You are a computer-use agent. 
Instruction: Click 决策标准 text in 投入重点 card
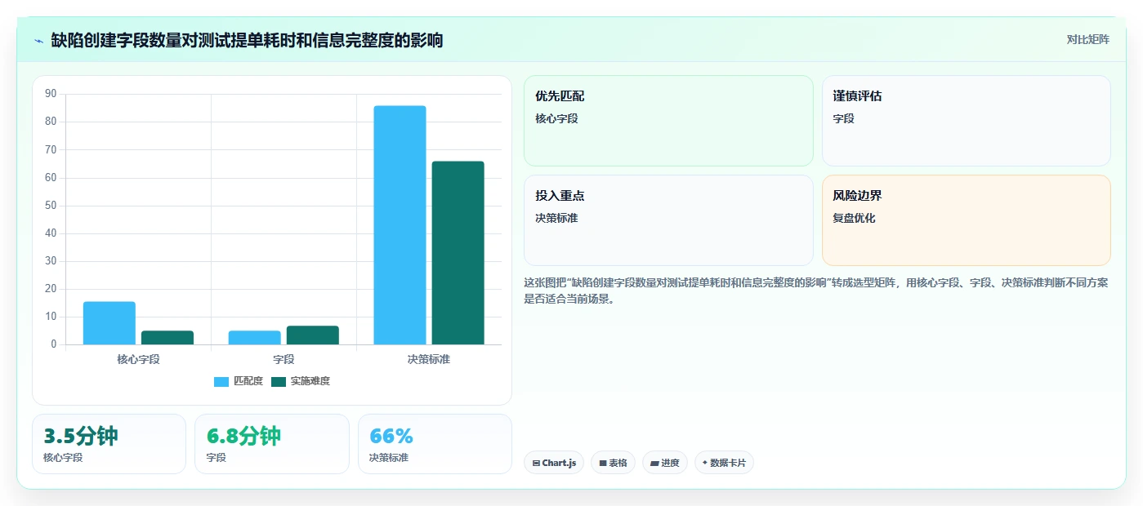tap(556, 219)
